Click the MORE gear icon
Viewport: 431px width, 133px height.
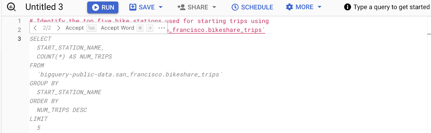click(289, 7)
